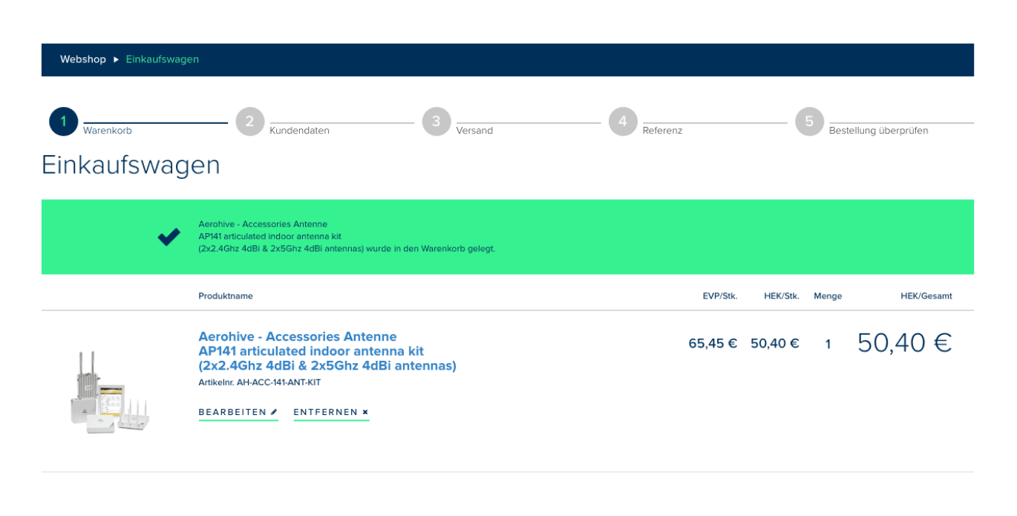The height and width of the screenshot is (516, 1017).
Task: Click the large 50,40 € total price
Action: tap(904, 343)
